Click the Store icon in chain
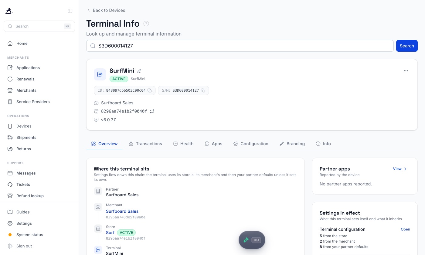 point(98,229)
